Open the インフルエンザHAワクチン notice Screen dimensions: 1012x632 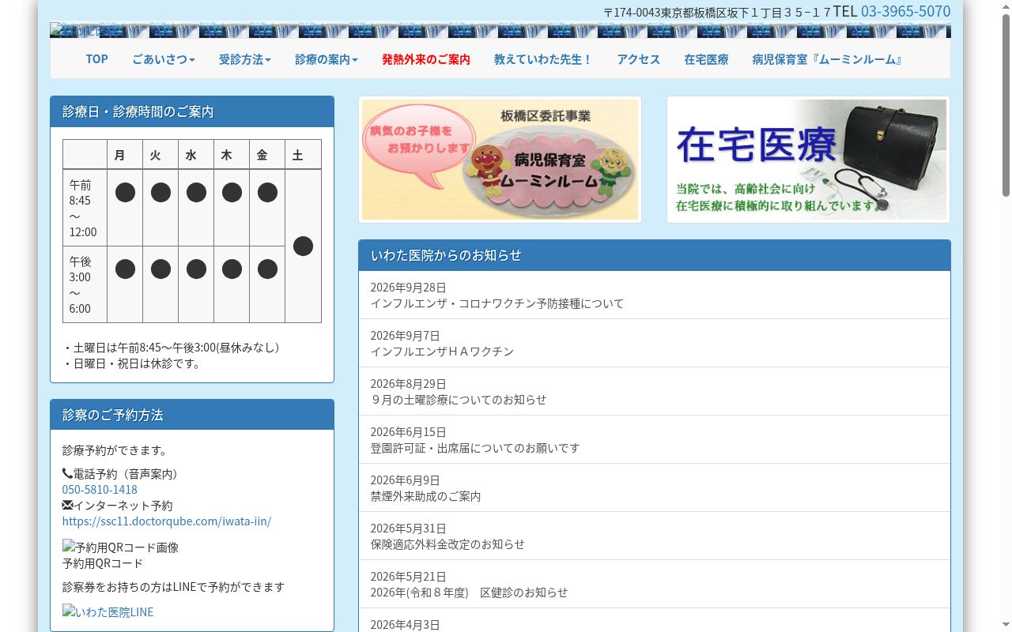[x=655, y=344]
